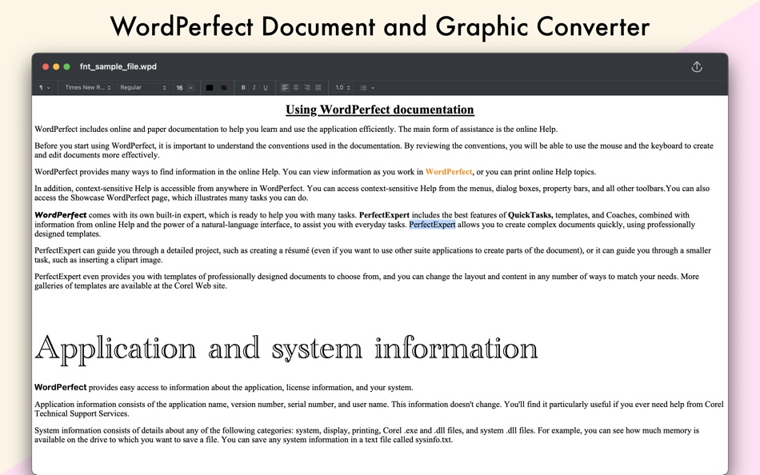Justify the text

pyautogui.click(x=318, y=88)
